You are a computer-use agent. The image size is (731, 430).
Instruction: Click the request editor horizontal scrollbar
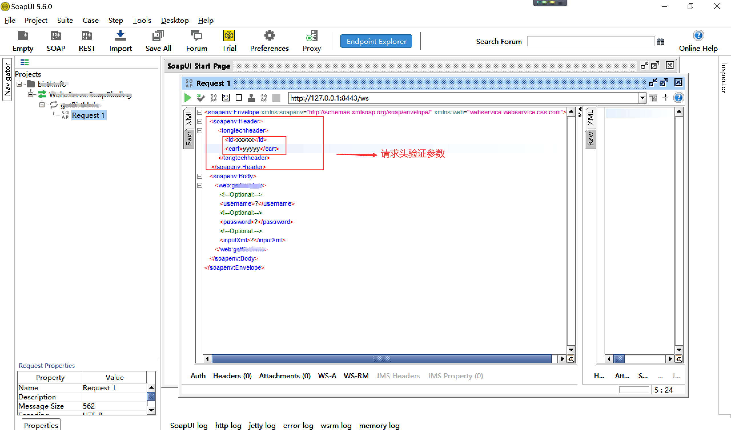pyautogui.click(x=381, y=359)
